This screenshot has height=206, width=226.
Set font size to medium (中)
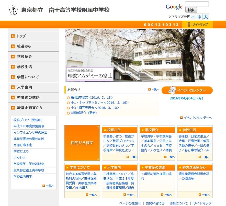click(199, 17)
